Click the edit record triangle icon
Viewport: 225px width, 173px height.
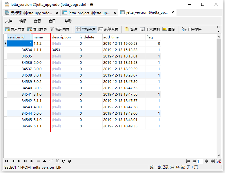click(x=45, y=161)
